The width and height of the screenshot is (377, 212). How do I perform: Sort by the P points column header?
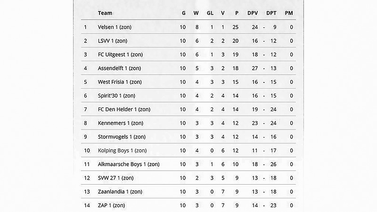tap(237, 13)
